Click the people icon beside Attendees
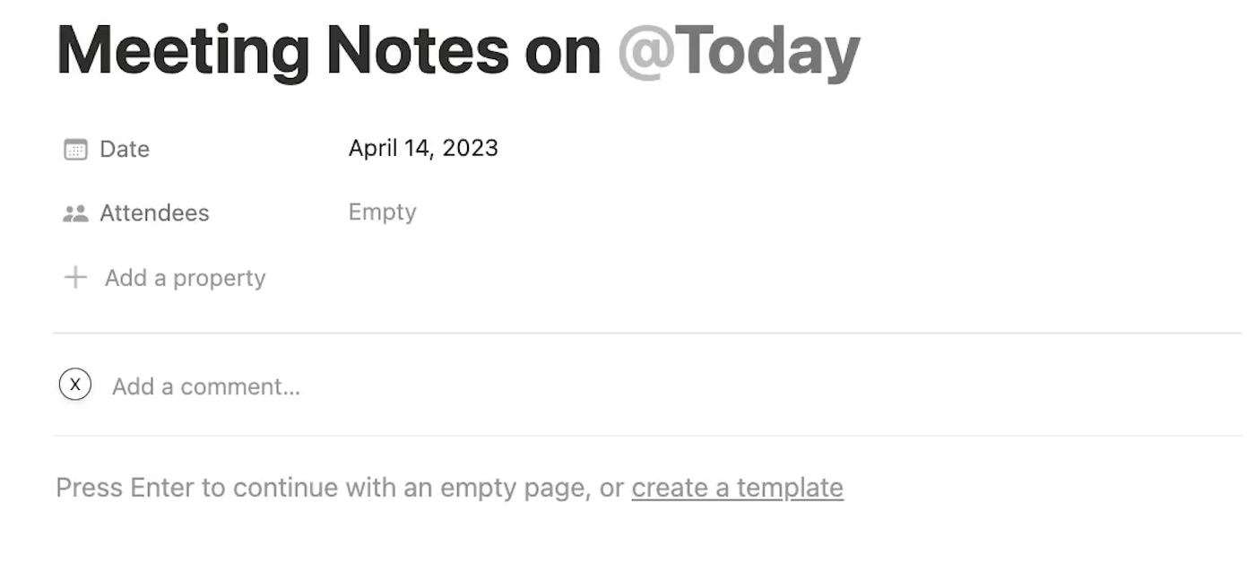1247x572 pixels. pyautogui.click(x=75, y=213)
